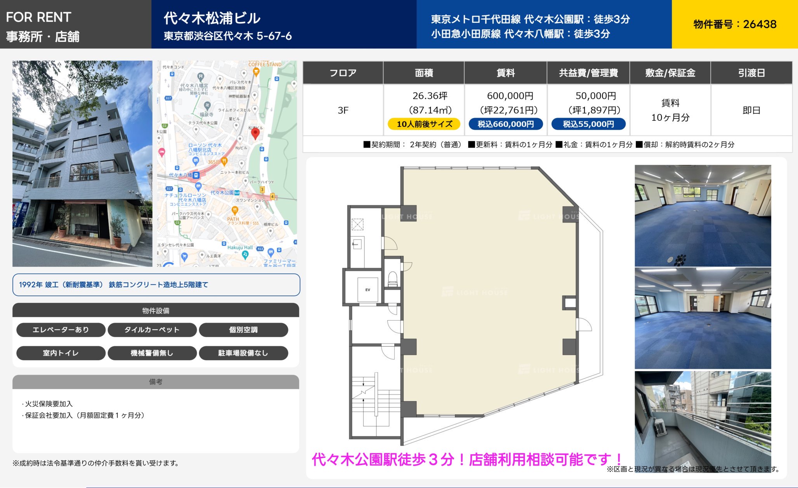
Task: Click the 千代田線 代々木公園駅 access line
Action: click(x=530, y=19)
